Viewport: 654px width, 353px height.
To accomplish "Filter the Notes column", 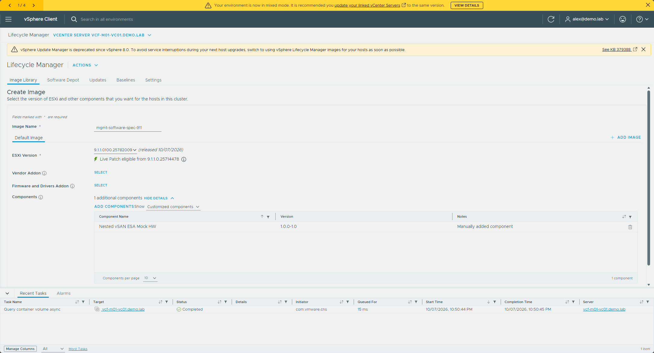I will coord(630,217).
